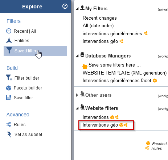This screenshot has height=160, width=168.
Task: Collapse the Website filters group
Action: [x=77, y=108]
